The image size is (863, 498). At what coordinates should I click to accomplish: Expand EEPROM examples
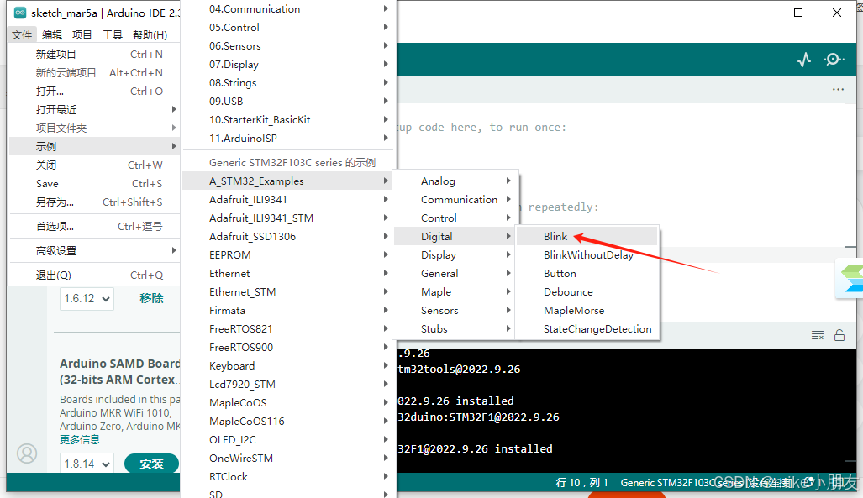[288, 254]
